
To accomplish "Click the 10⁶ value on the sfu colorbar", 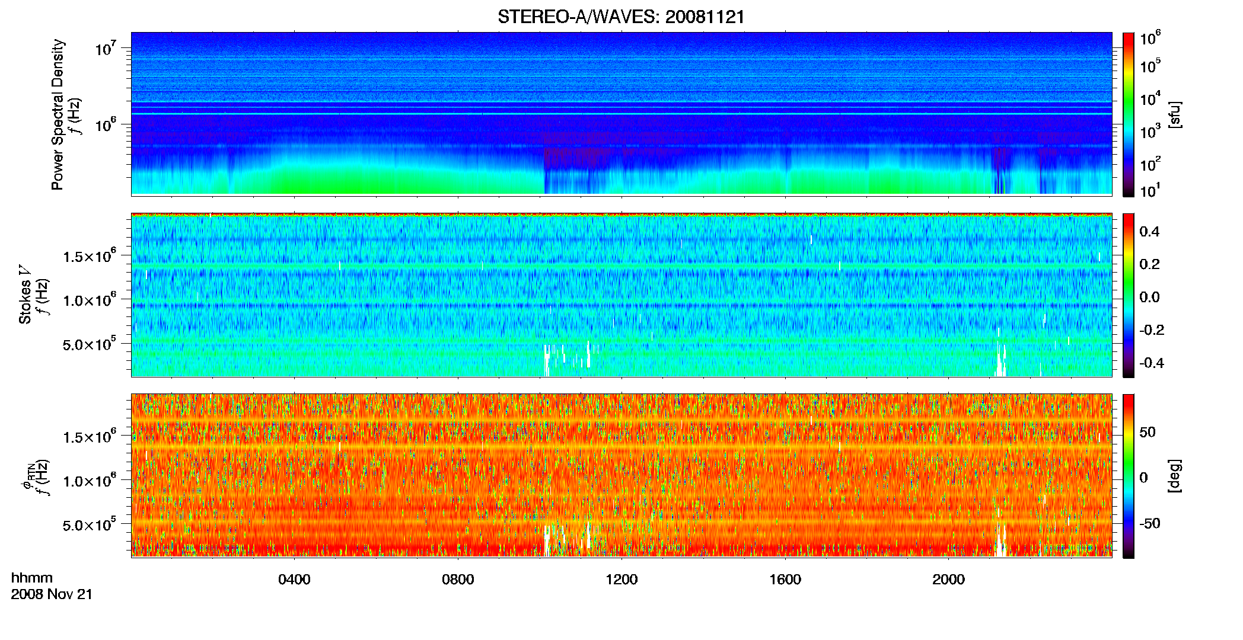I will [1150, 38].
